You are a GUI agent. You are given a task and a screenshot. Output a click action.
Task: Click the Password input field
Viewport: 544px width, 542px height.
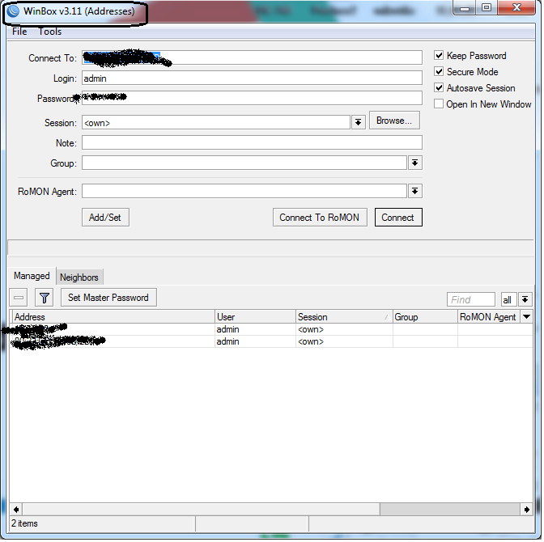[253, 98]
